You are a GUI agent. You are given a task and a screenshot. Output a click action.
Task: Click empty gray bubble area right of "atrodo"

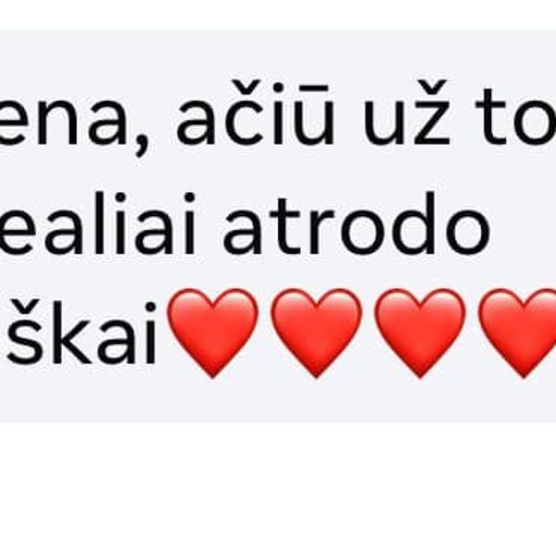[x=524, y=225]
